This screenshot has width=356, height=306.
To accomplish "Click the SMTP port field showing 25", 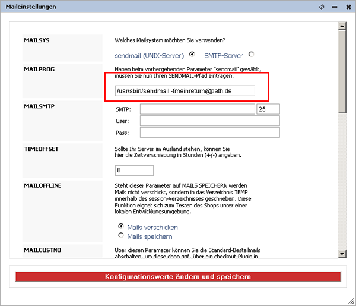I will click(268, 110).
